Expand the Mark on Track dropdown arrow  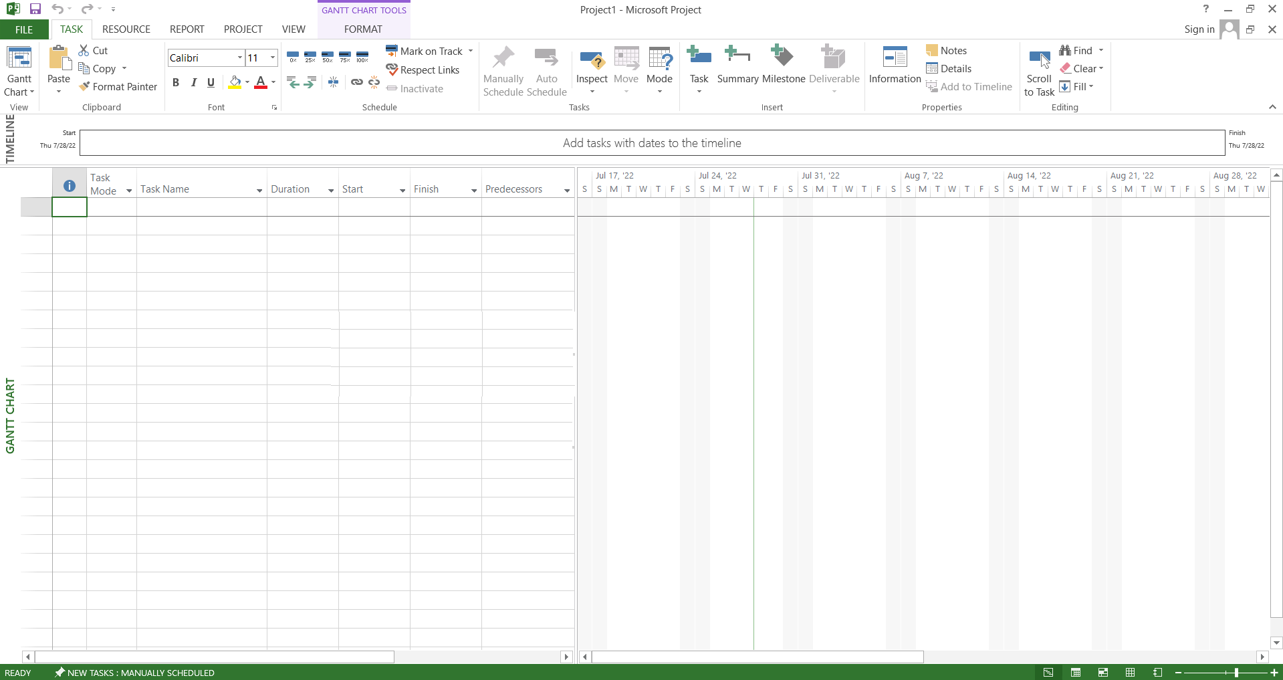click(x=471, y=51)
